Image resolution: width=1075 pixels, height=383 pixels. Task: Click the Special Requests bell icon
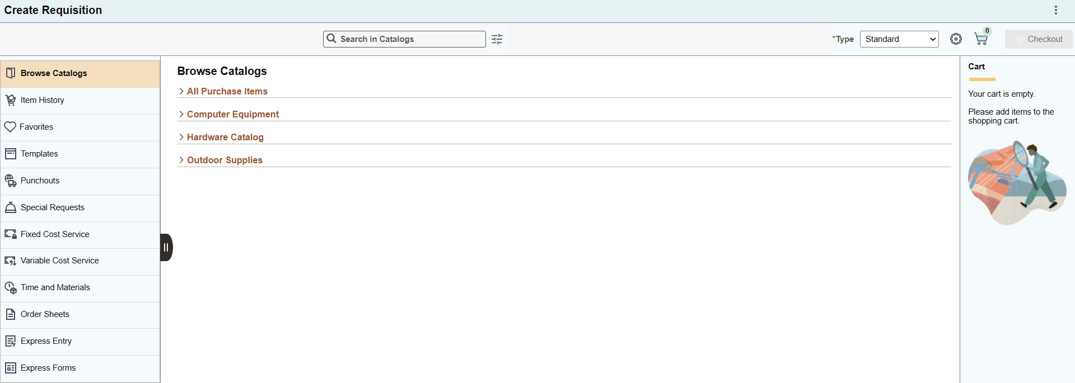[11, 207]
